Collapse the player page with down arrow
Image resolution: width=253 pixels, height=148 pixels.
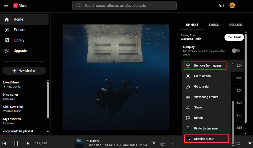[250, 143]
